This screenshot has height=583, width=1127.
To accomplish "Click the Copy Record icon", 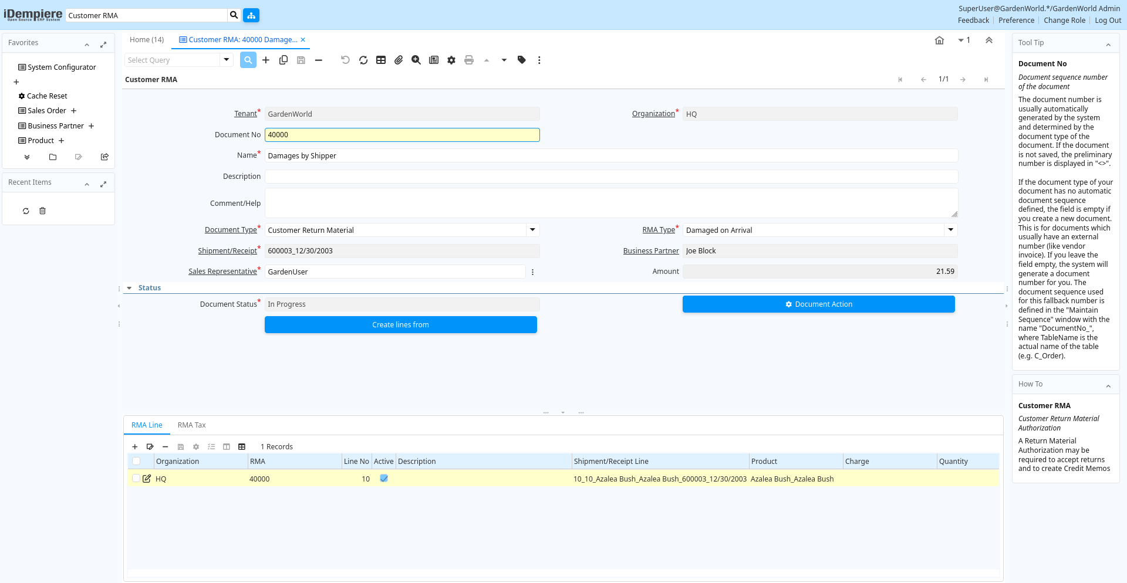I will tap(284, 60).
